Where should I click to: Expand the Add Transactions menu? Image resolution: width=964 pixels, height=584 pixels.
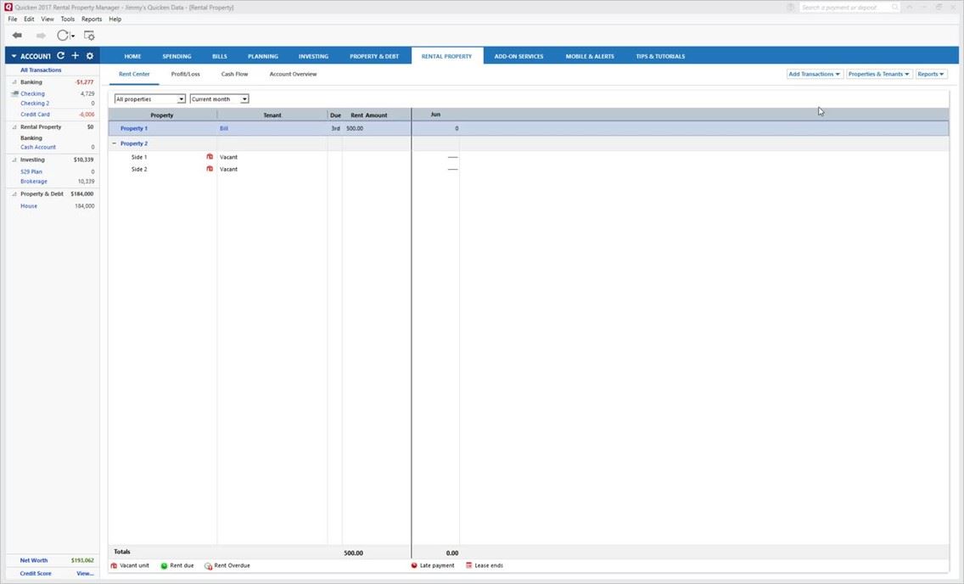pyautogui.click(x=815, y=75)
